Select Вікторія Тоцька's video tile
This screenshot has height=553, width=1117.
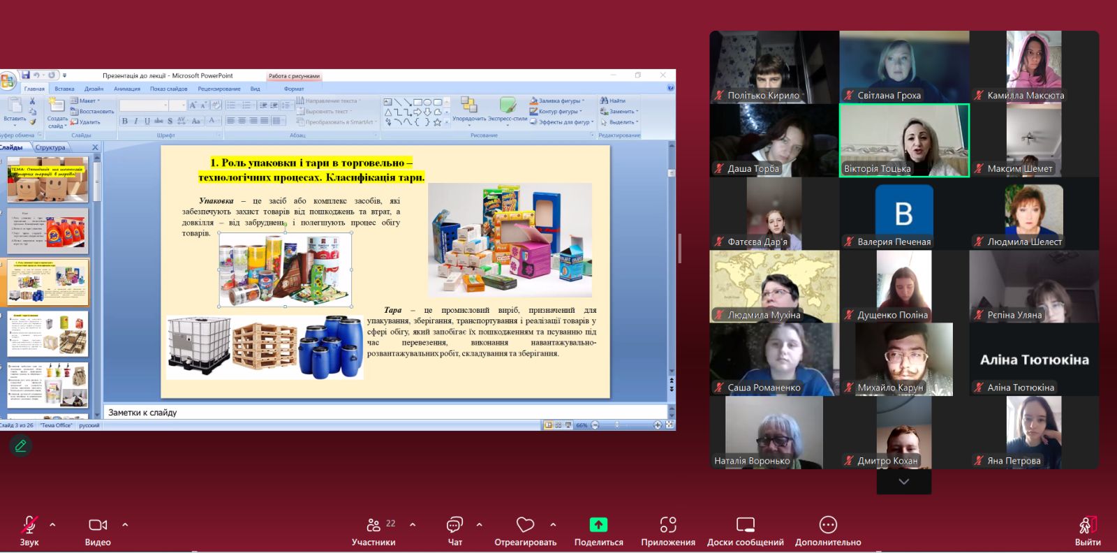(x=904, y=140)
